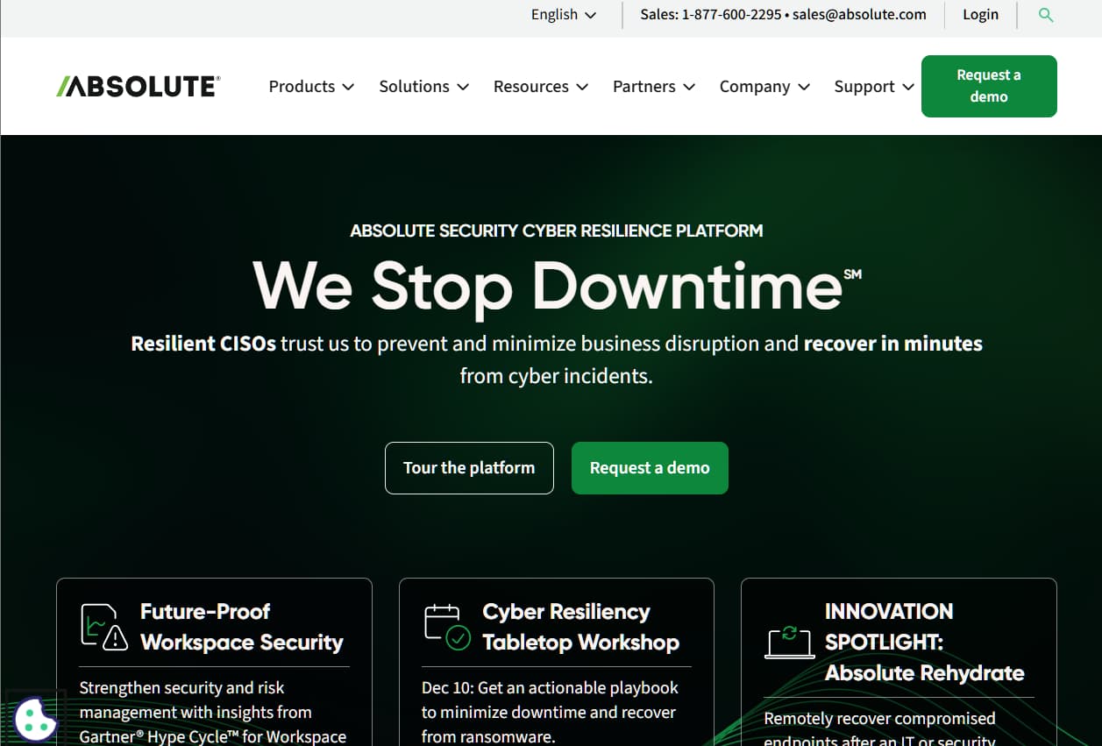Open the Company menu
Image resolution: width=1102 pixels, height=746 pixels.
pos(764,86)
